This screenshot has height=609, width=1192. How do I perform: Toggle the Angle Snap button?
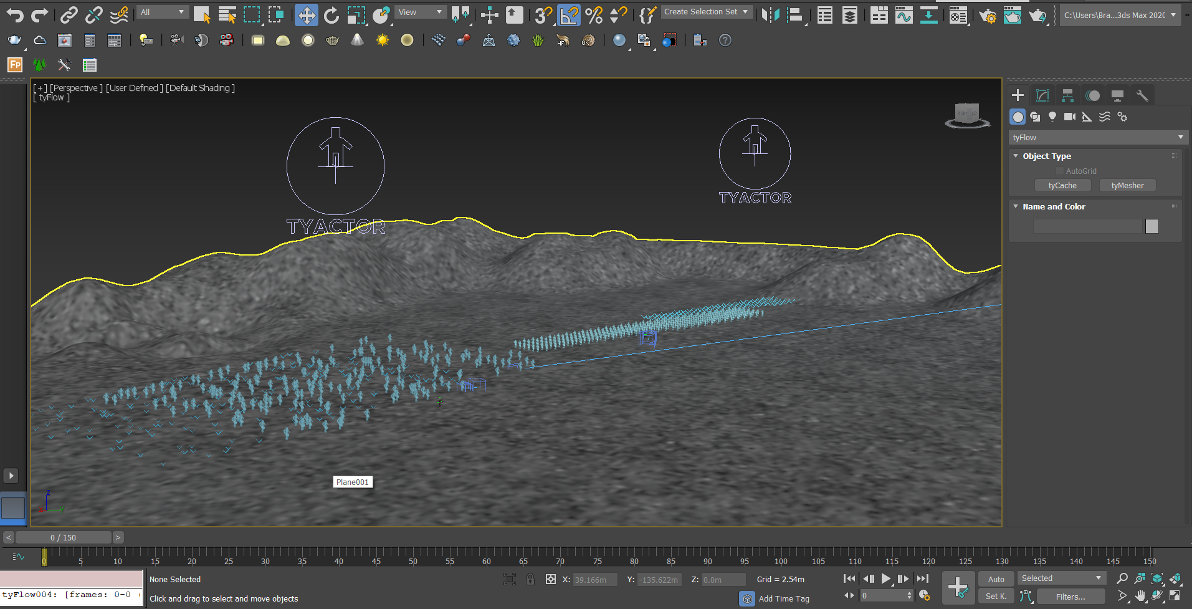point(569,15)
